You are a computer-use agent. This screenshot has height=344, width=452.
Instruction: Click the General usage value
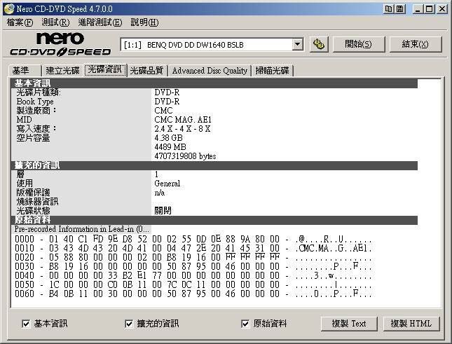(x=167, y=184)
